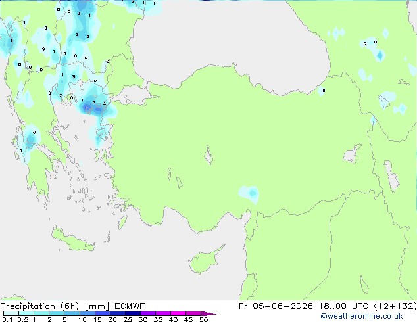Click the '[mm]' unit label
Viewport: 417px width, 322px height.
point(97,306)
